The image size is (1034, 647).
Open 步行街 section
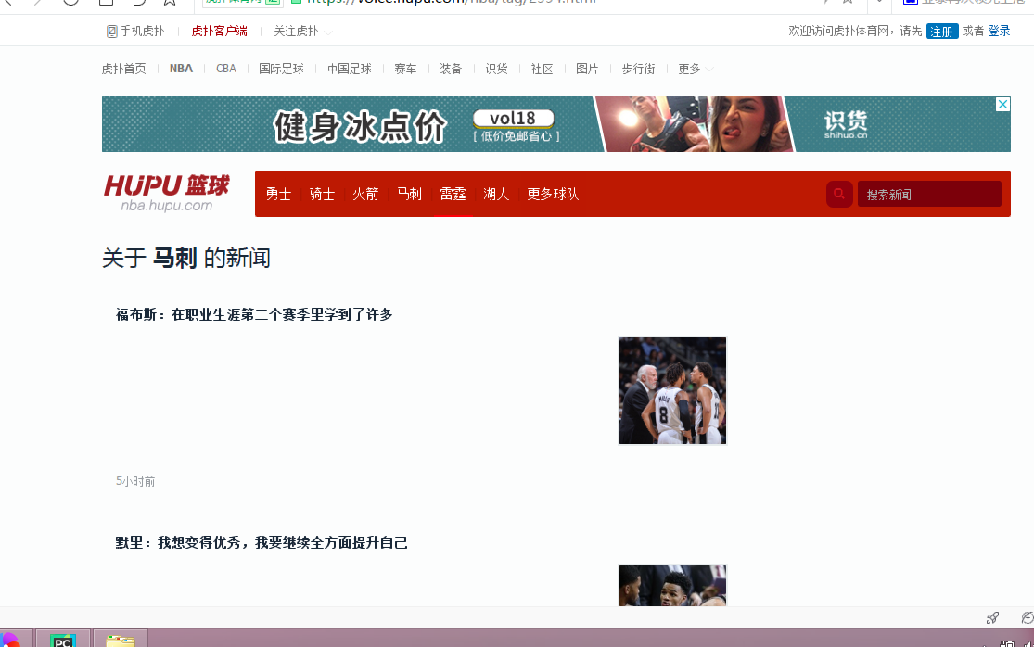(x=638, y=69)
